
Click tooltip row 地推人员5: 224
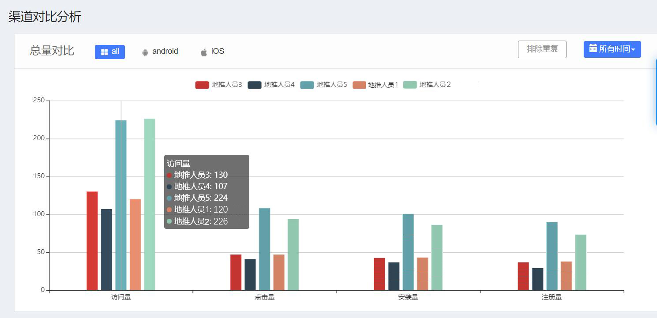197,198
